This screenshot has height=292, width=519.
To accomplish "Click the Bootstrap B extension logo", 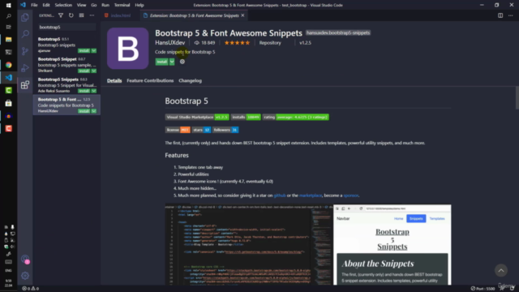I will tap(128, 49).
